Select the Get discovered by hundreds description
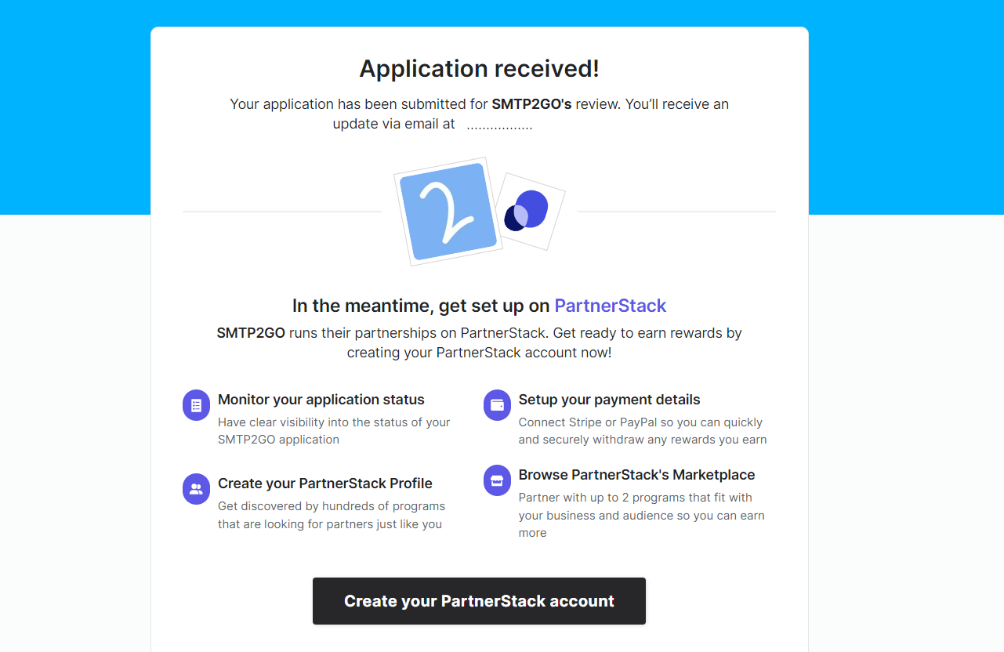The width and height of the screenshot is (1004, 652). coord(332,515)
